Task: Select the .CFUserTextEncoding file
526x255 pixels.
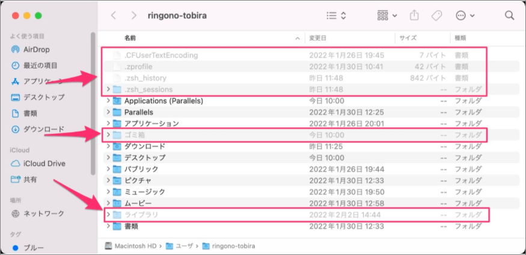Action: click(161, 55)
